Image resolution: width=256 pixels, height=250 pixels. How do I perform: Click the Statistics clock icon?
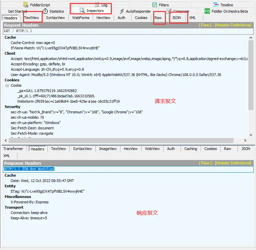click(45, 11)
